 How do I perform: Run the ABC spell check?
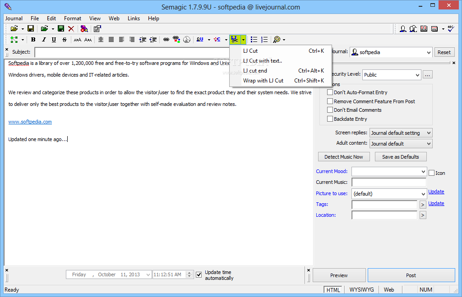click(x=451, y=28)
